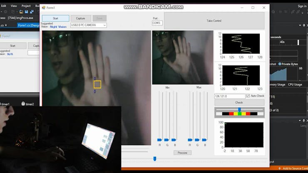
Task: Click the Min G slider thumb
Action: (x=166, y=140)
